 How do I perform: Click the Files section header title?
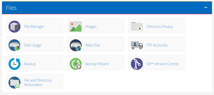pyautogui.click(x=11, y=8)
